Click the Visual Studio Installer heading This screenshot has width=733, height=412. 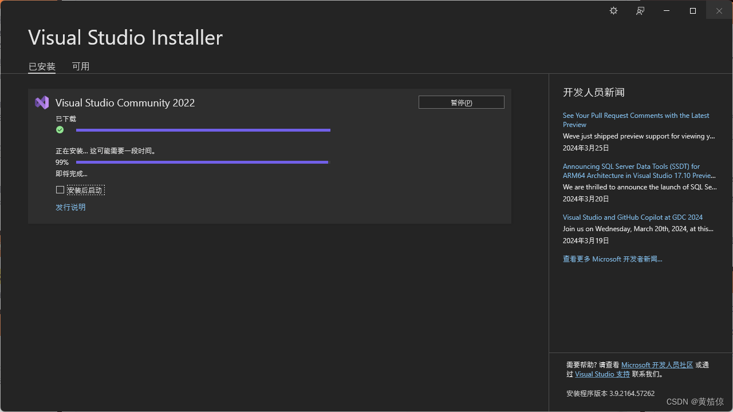[125, 38]
